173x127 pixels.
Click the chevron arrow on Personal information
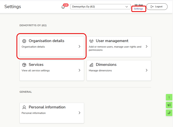pyautogui.click(x=80, y=113)
